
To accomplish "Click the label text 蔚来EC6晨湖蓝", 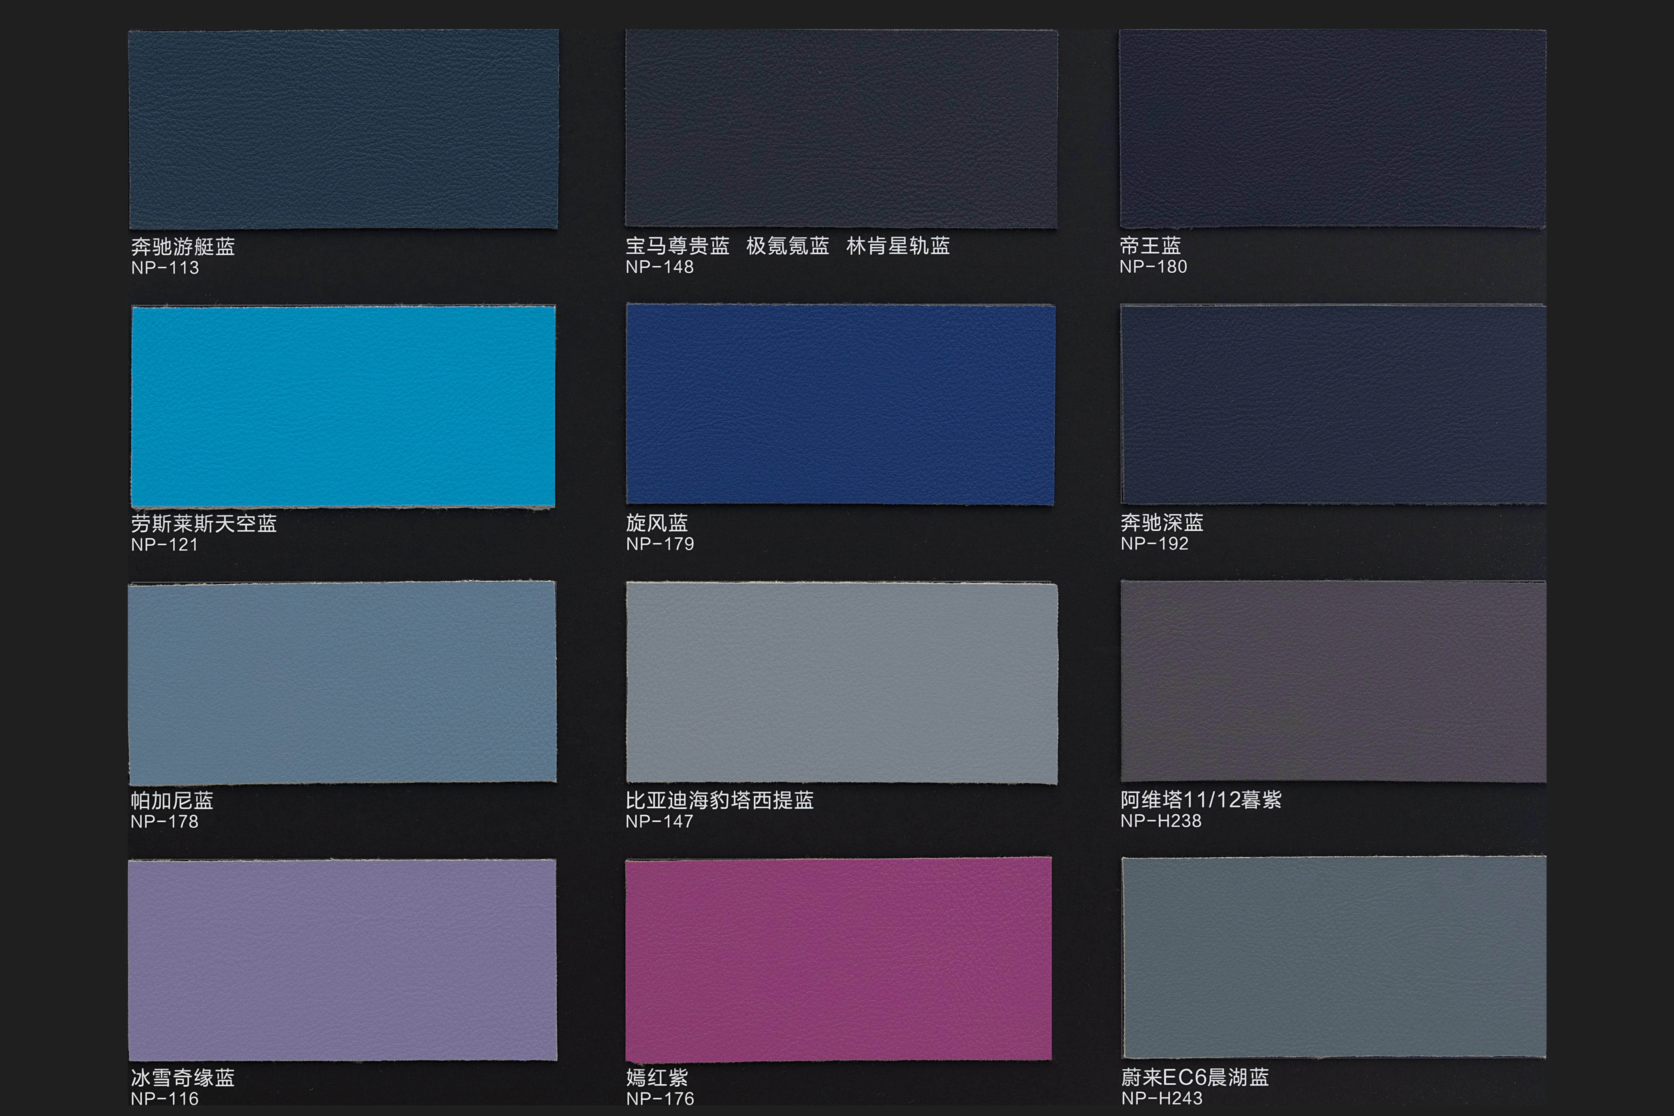I will (1195, 1078).
